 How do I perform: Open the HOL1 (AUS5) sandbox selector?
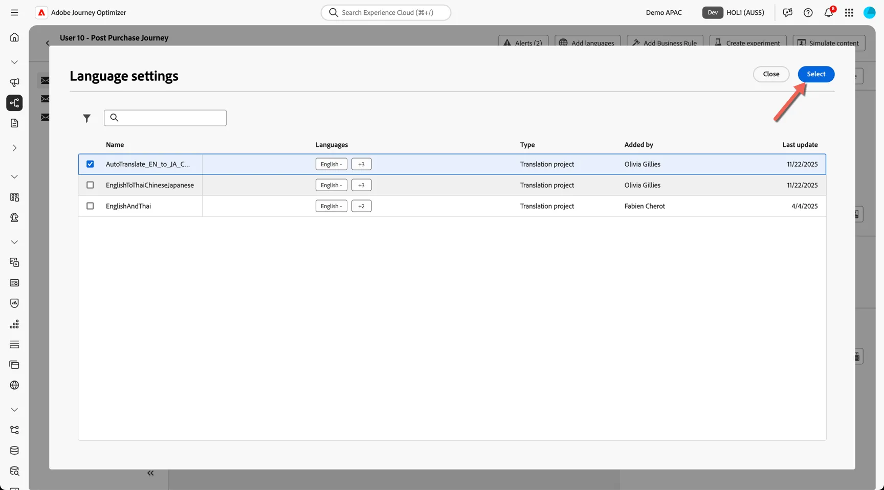click(x=734, y=12)
